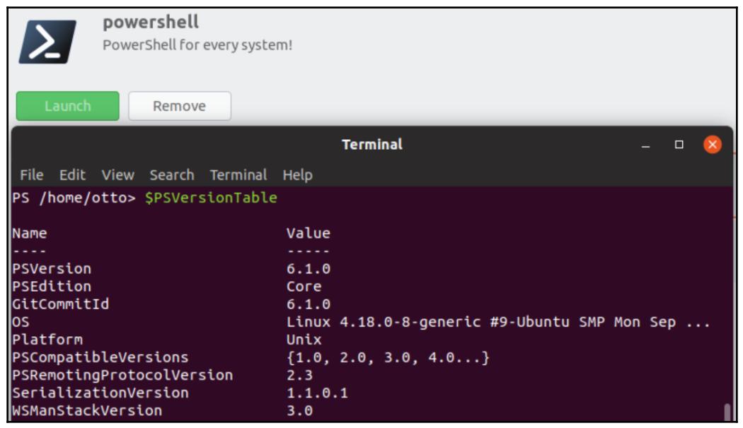Screen dimensions: 743x428
Task: Select the SerializationVersion row name
Action: tap(100, 393)
